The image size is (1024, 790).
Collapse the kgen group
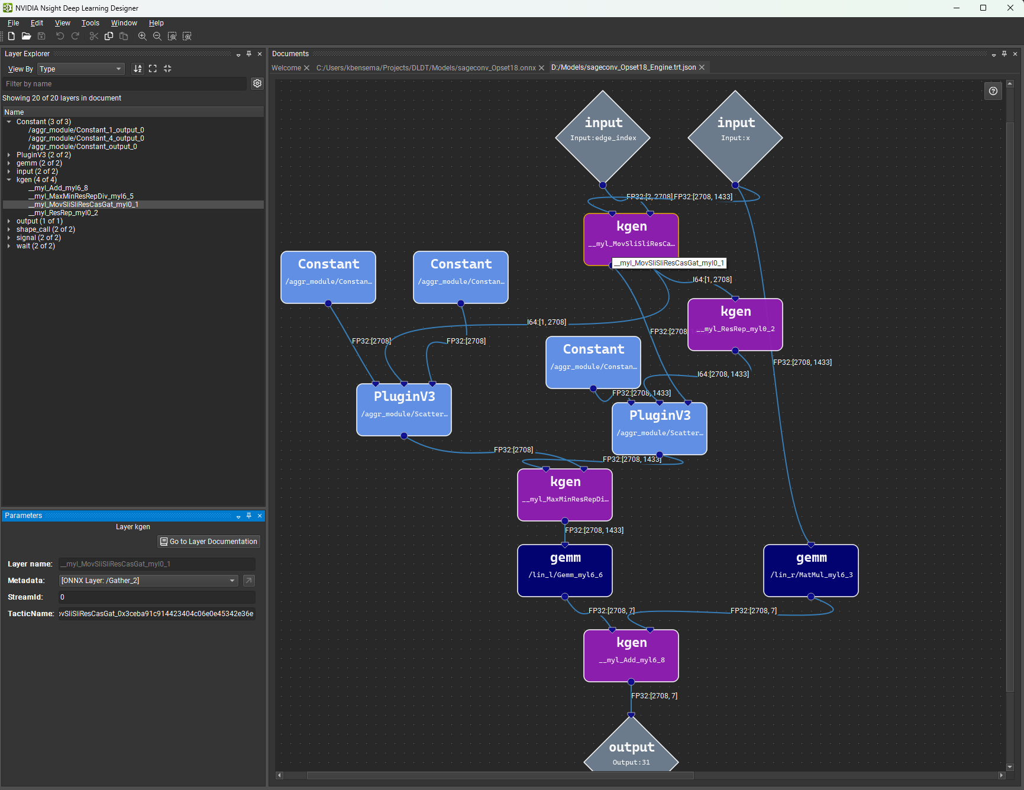(9, 180)
